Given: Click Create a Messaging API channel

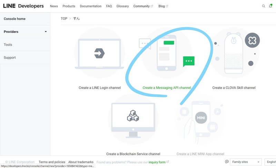Looking at the screenshot, I should tap(167, 87).
